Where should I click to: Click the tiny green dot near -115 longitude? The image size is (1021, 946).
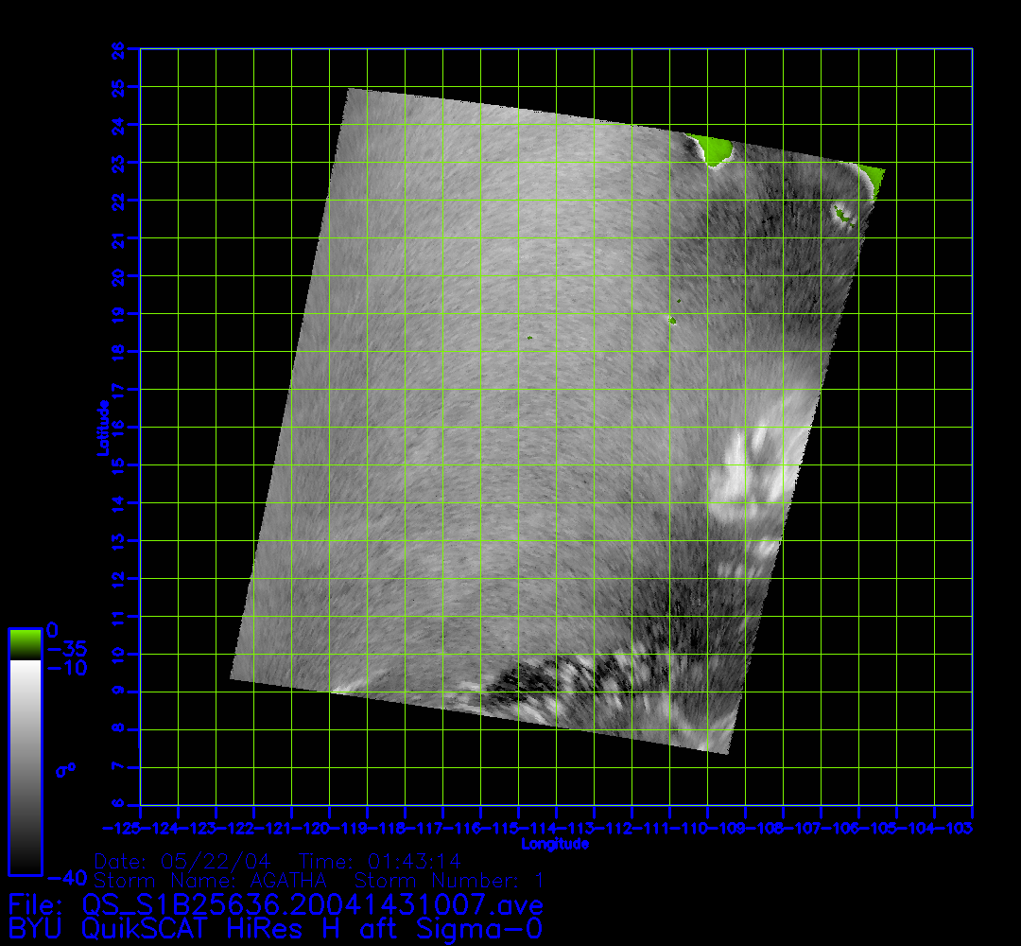pyautogui.click(x=530, y=337)
